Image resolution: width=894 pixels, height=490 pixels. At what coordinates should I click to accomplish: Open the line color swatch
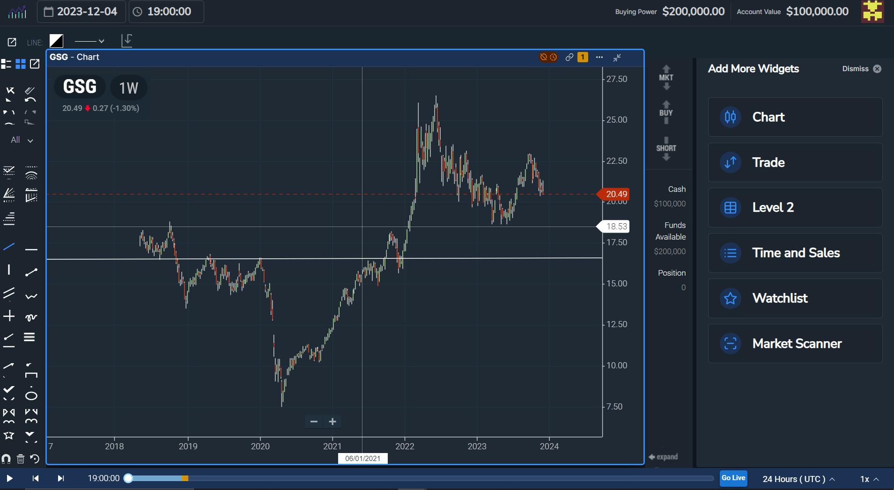[57, 41]
